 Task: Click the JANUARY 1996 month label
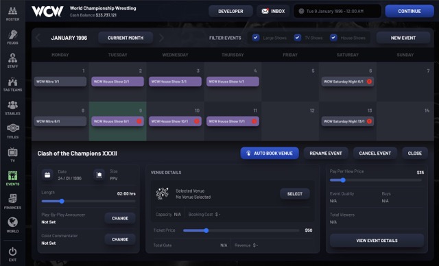pos(69,38)
